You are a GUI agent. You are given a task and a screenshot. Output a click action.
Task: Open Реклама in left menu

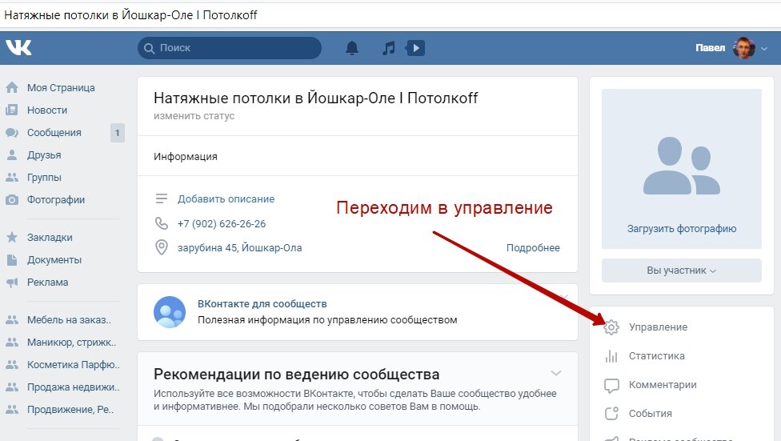pos(47,282)
